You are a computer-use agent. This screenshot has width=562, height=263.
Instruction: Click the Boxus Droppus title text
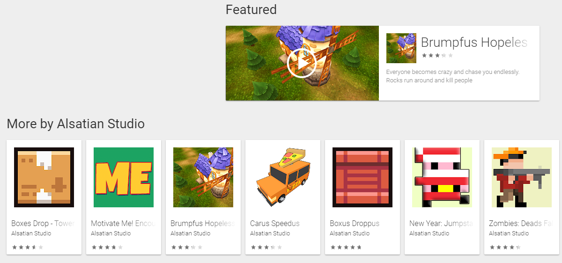point(355,223)
